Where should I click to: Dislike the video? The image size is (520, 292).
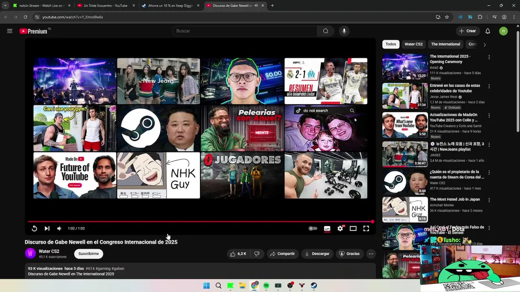pyautogui.click(x=257, y=254)
